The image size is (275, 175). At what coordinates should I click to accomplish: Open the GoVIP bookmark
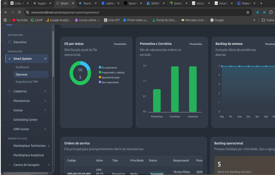(37, 20)
